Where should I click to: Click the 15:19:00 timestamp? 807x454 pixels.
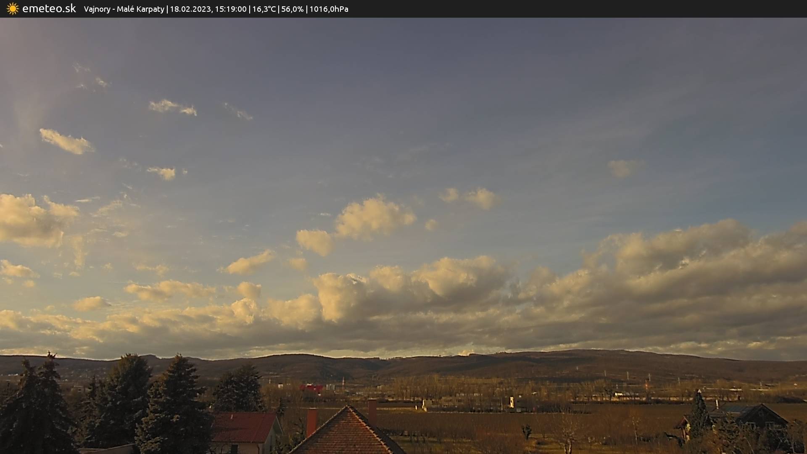pyautogui.click(x=230, y=9)
